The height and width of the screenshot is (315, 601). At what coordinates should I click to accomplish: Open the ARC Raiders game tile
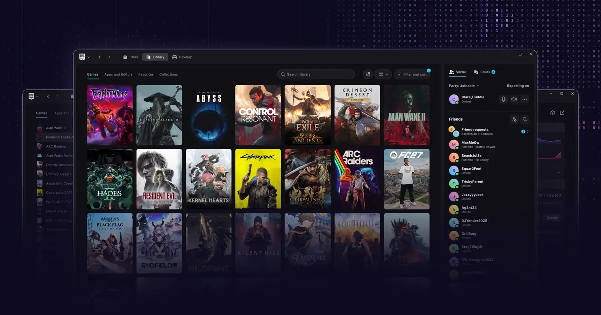[x=357, y=179]
